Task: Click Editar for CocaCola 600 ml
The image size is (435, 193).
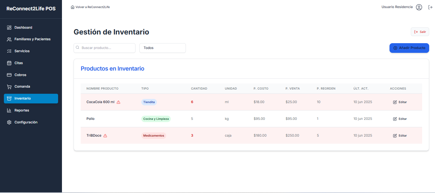Action: point(400,102)
